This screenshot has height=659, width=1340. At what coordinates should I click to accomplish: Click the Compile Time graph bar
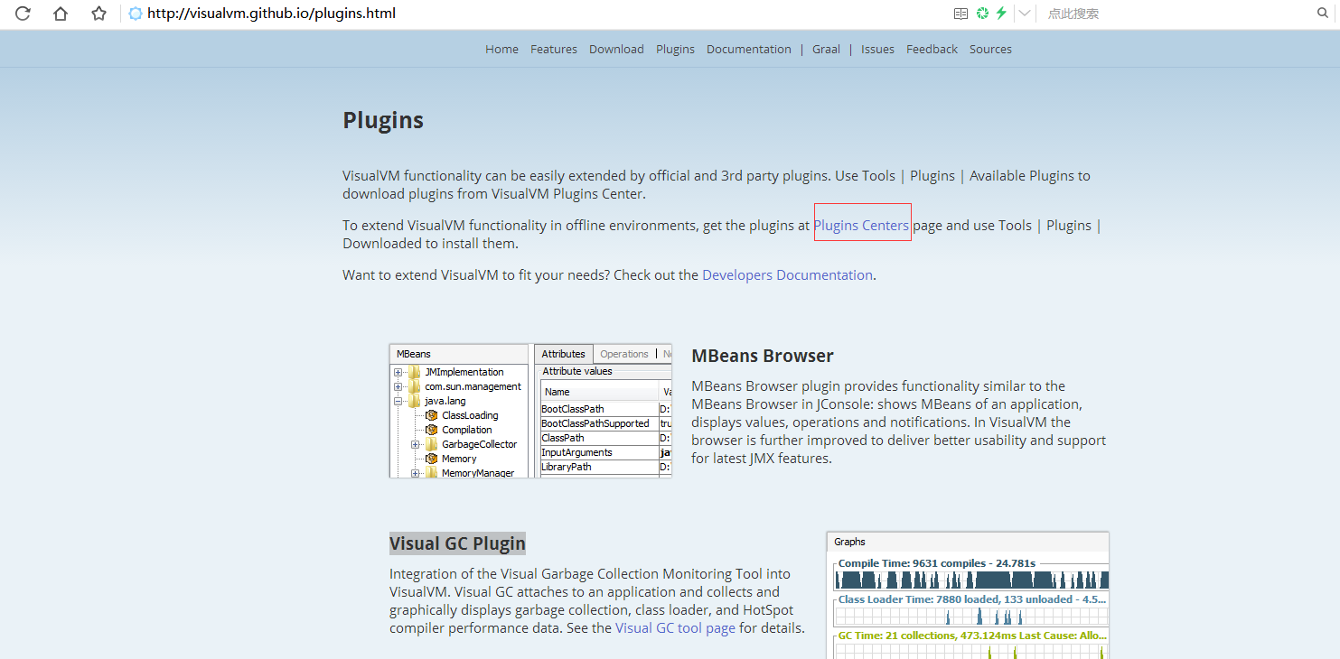point(971,580)
